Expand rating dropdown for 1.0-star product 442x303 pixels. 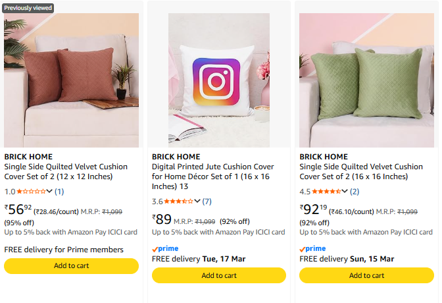(x=50, y=192)
